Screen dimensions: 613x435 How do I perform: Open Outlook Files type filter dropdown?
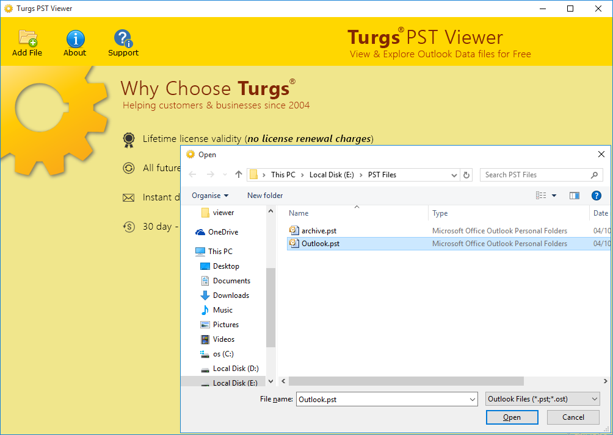542,399
